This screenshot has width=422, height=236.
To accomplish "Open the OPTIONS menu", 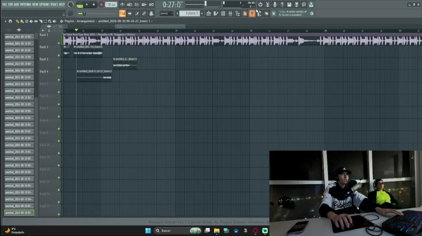I will tap(44, 4).
